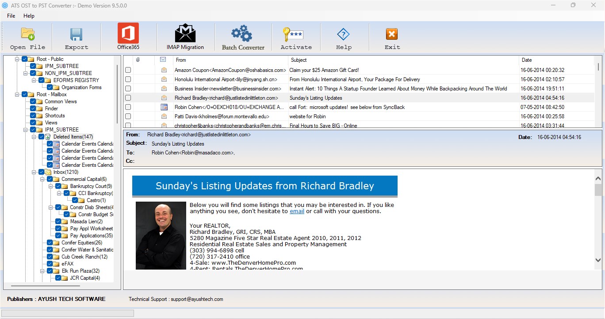Viewport: 605px width, 319px height.
Task: Select the Views folder in the tree
Action: 51,123
